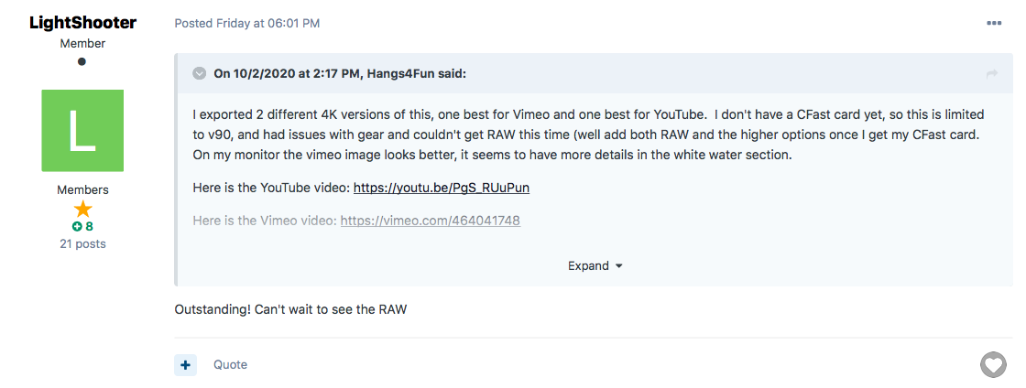Click the quote header by Hangs4Fun
This screenshot has width=1026, height=388.
(340, 73)
